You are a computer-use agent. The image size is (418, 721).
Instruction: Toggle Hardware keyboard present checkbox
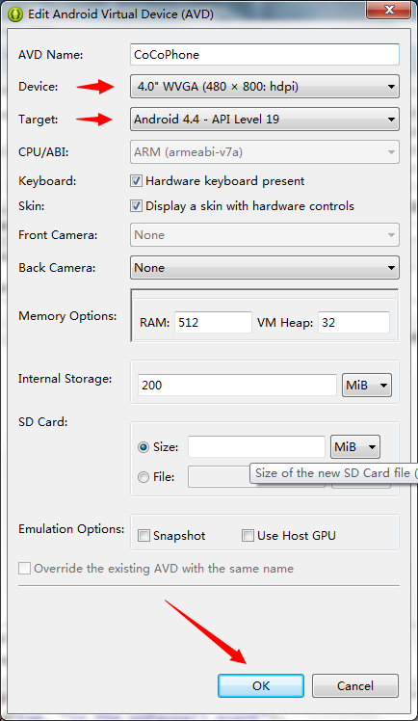[136, 180]
